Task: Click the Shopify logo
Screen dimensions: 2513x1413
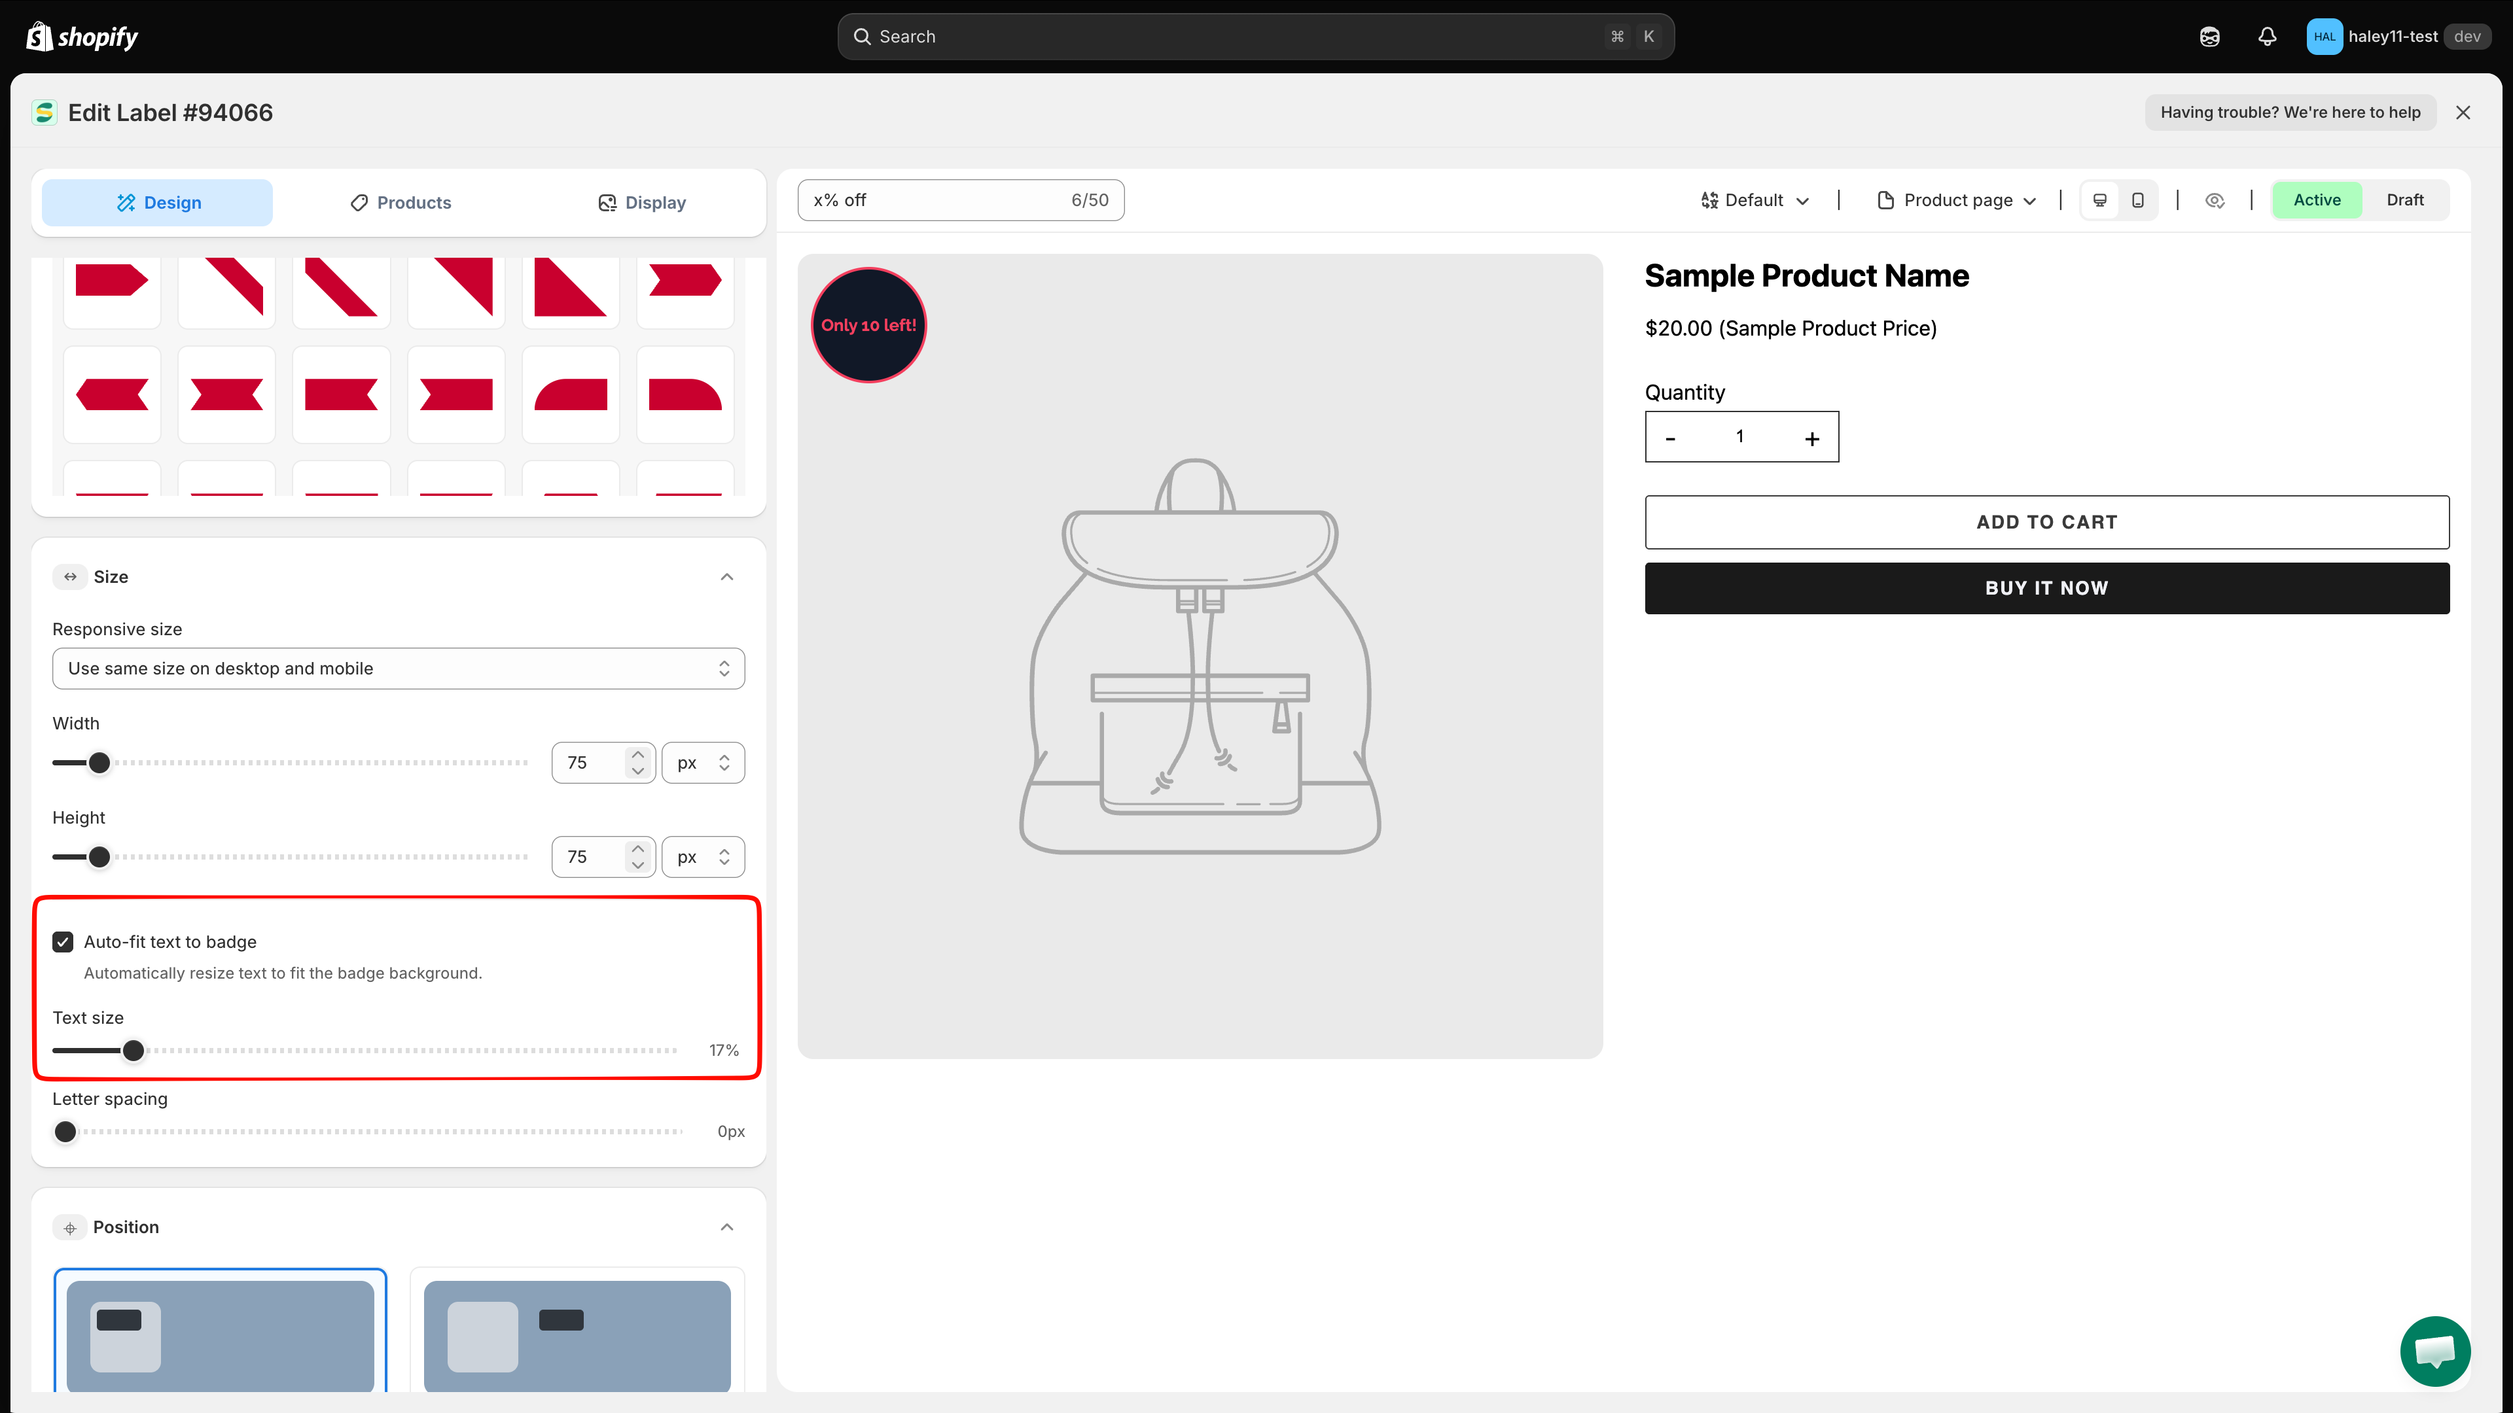Action: (x=82, y=36)
